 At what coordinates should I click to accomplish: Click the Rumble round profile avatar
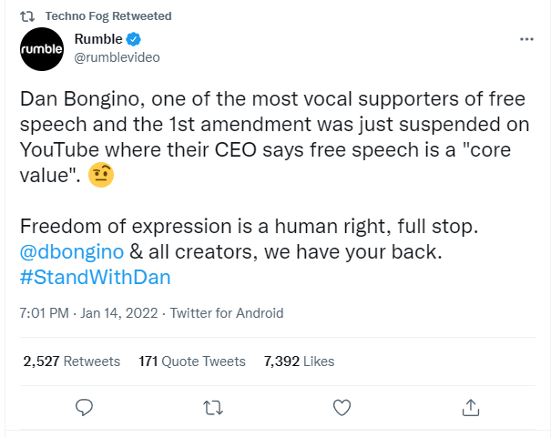[x=42, y=49]
